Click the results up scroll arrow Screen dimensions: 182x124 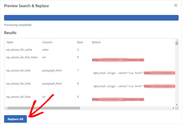tap(177, 40)
